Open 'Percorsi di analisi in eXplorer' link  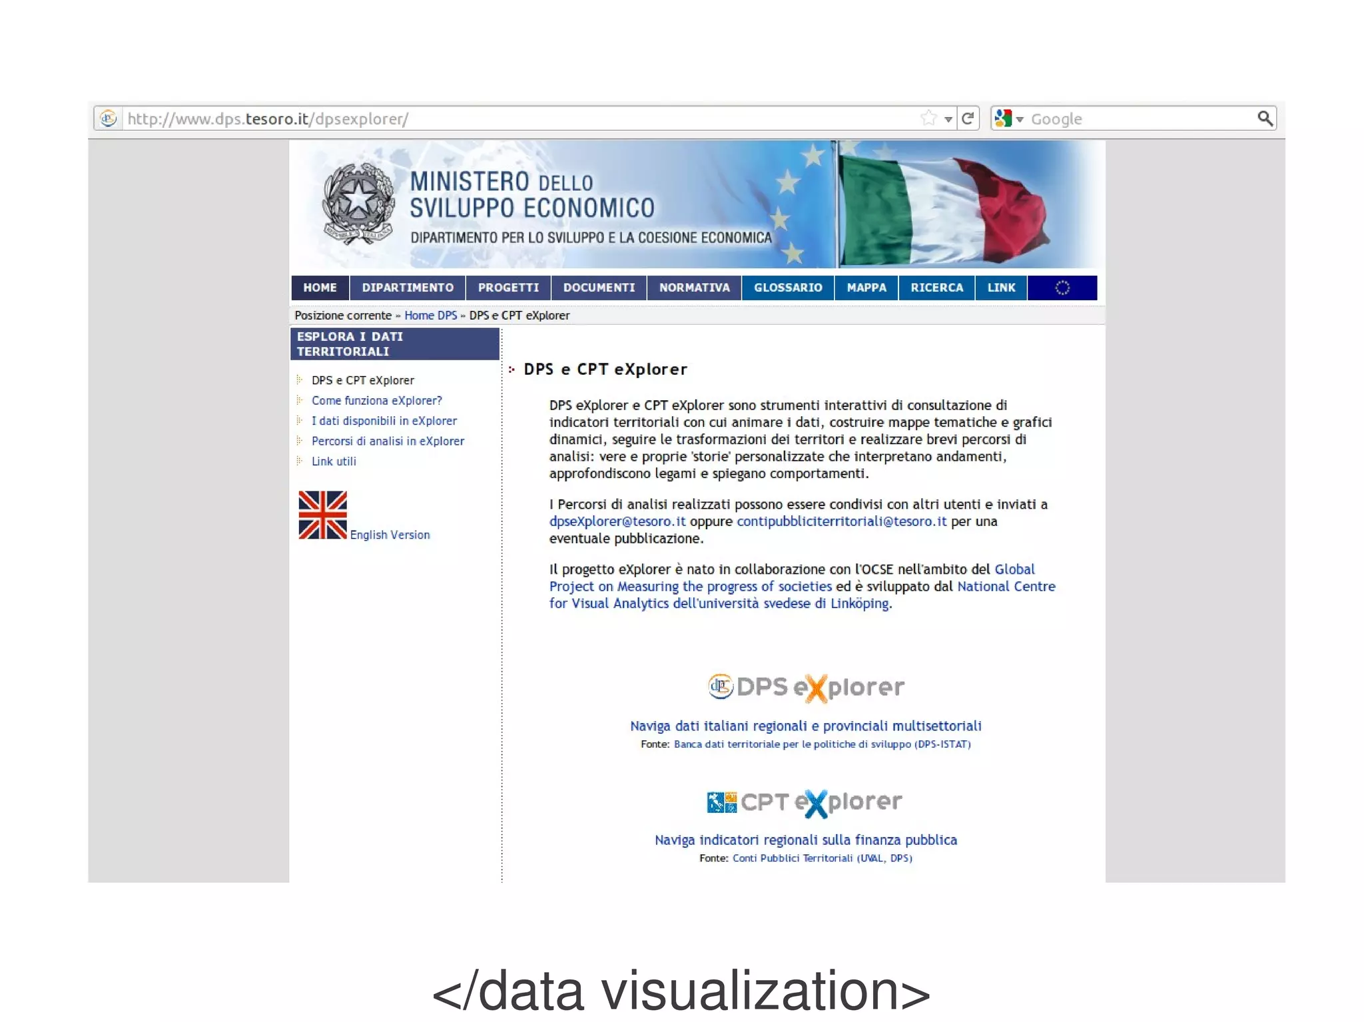point(388,441)
